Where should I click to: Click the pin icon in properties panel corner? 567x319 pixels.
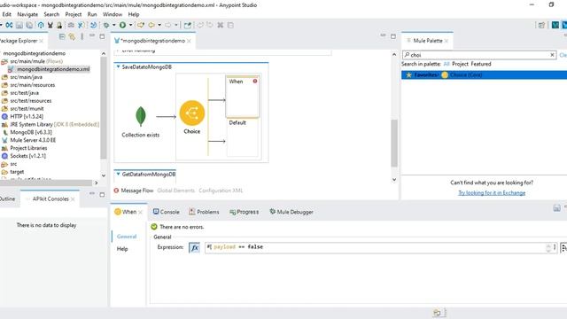click(x=556, y=207)
